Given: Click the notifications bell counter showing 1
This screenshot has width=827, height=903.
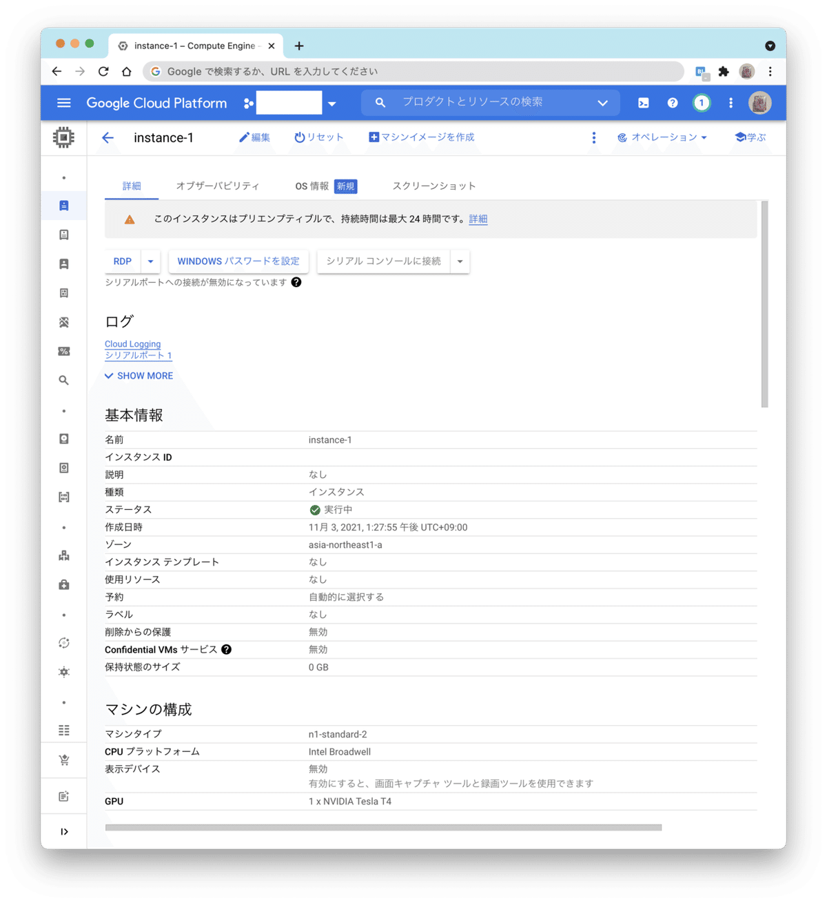Looking at the screenshot, I should (702, 102).
